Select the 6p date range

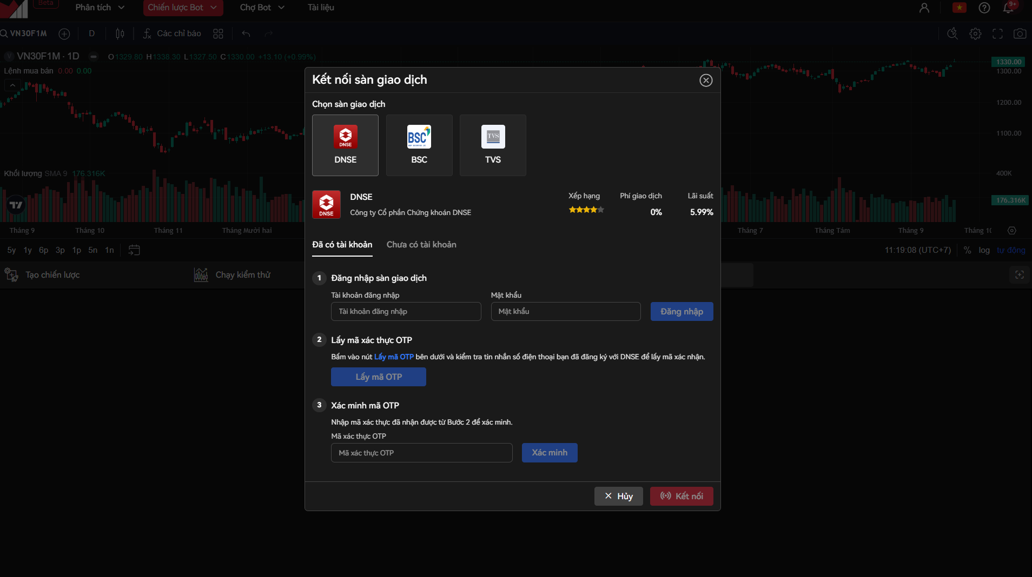44,250
